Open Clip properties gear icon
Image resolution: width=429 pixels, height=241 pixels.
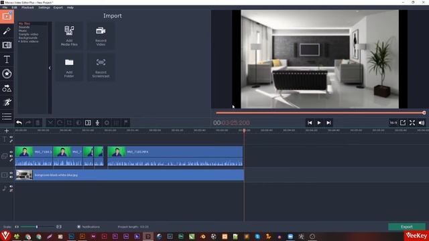pos(107,123)
